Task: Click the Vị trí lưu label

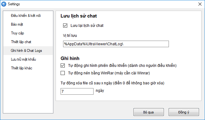Action: [70, 36]
